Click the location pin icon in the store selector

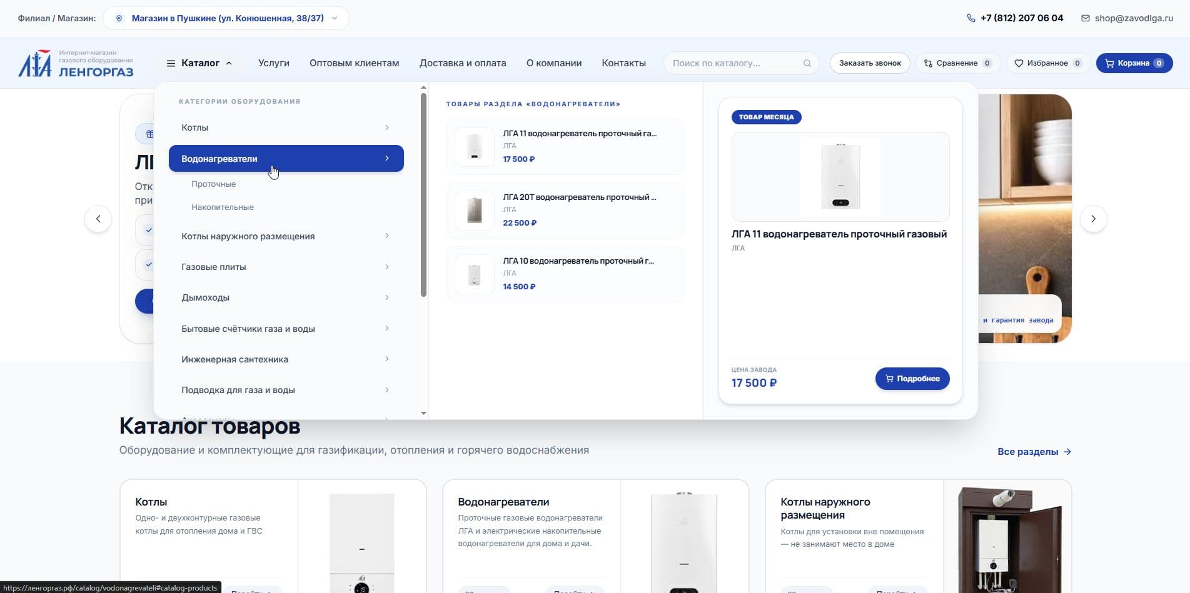click(x=119, y=18)
